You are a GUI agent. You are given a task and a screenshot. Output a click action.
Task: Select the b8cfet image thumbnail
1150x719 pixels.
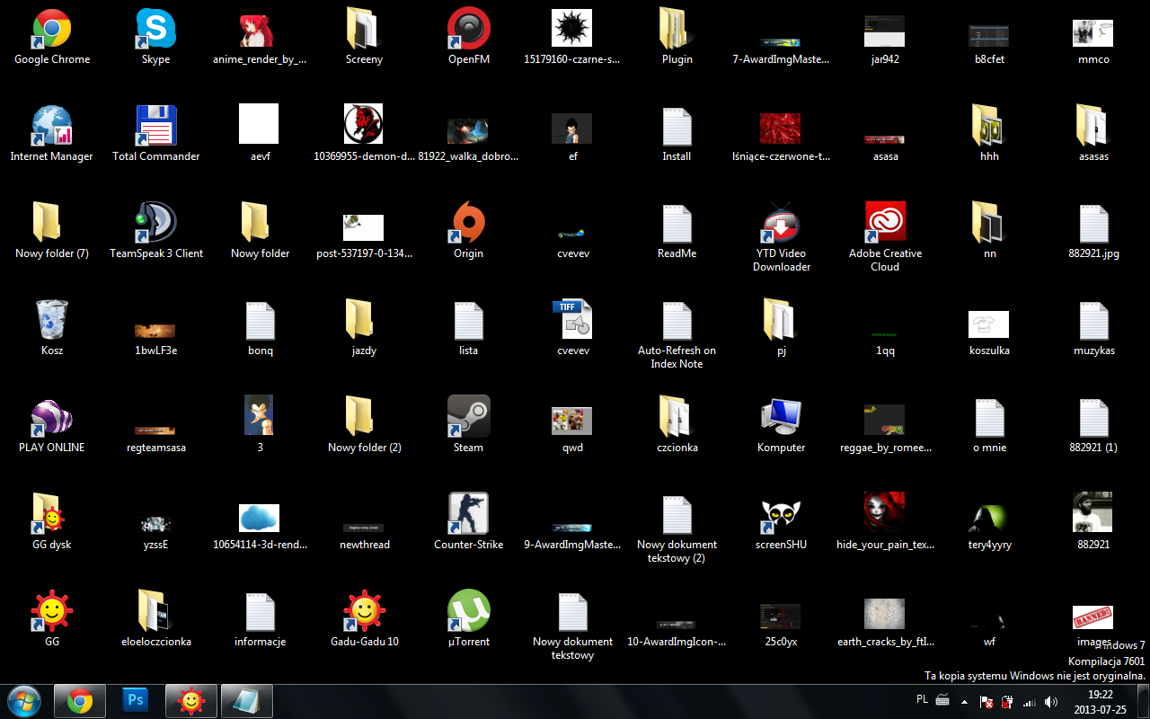(x=989, y=34)
